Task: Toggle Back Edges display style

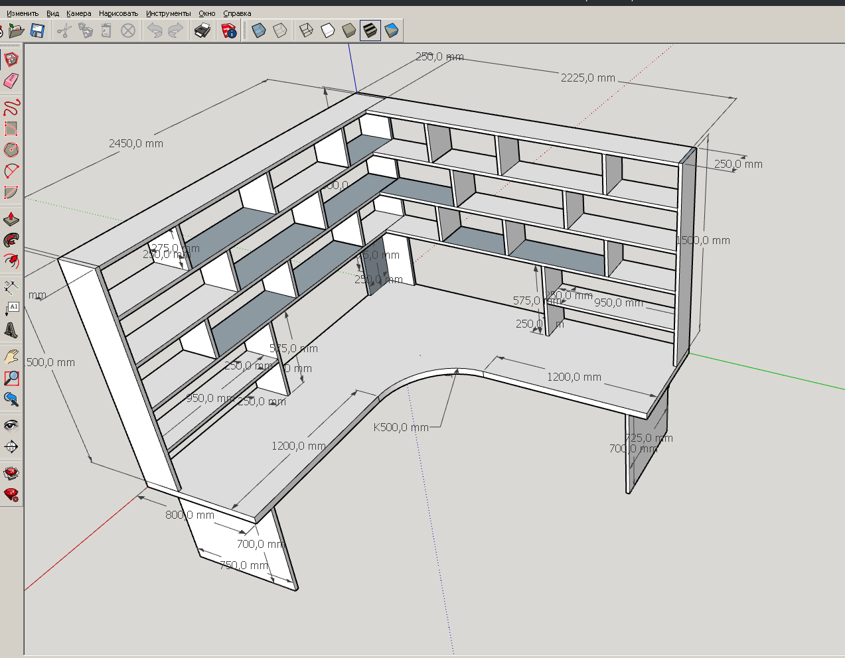Action: click(280, 31)
